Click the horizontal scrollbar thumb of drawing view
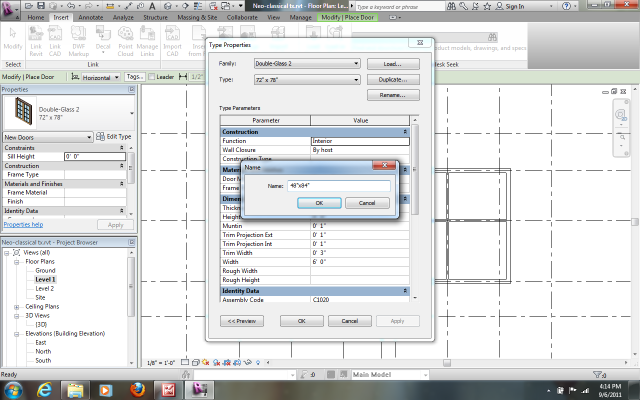The width and height of the screenshot is (640, 400). click(447, 362)
